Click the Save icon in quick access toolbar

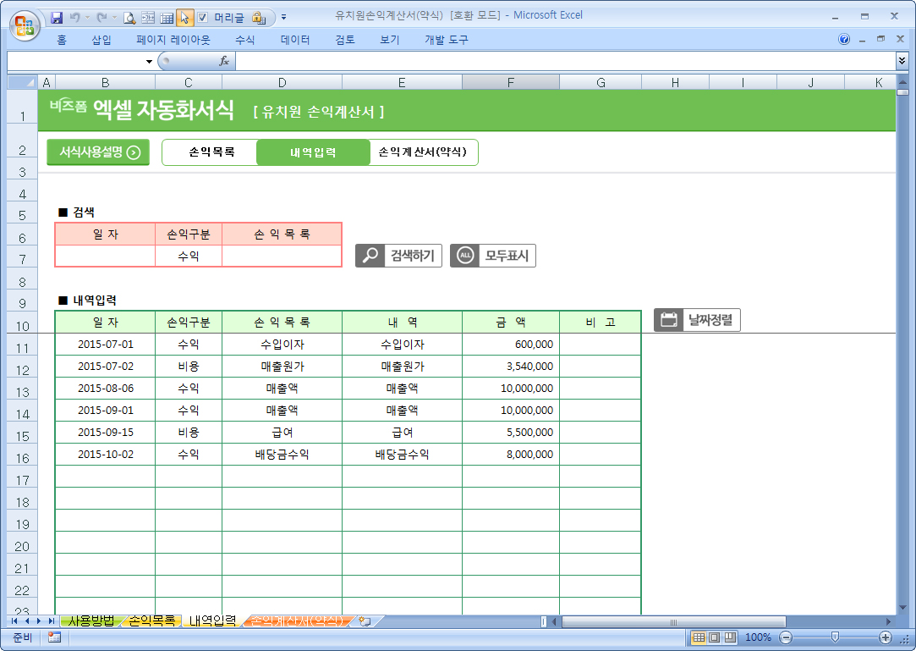[x=58, y=17]
